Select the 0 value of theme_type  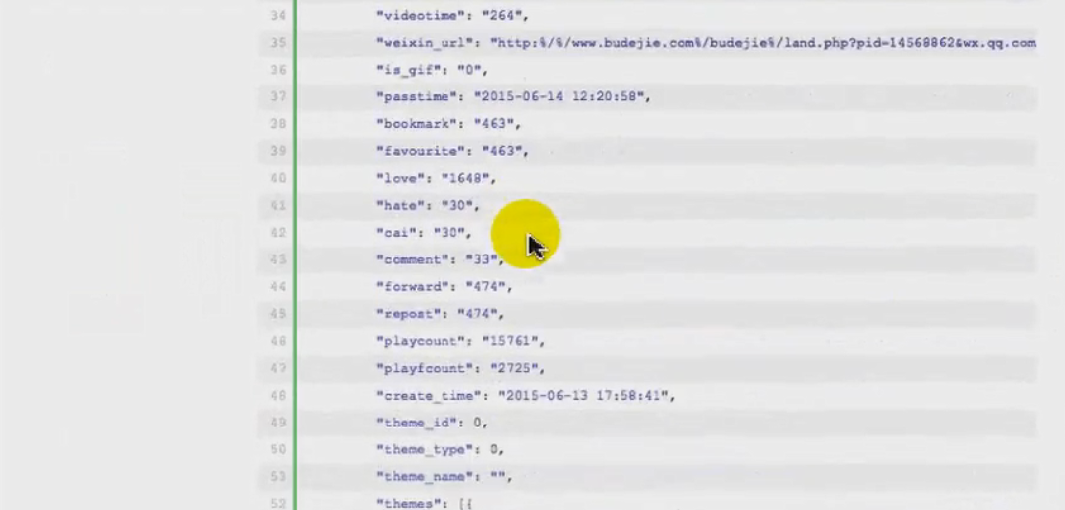coord(494,449)
